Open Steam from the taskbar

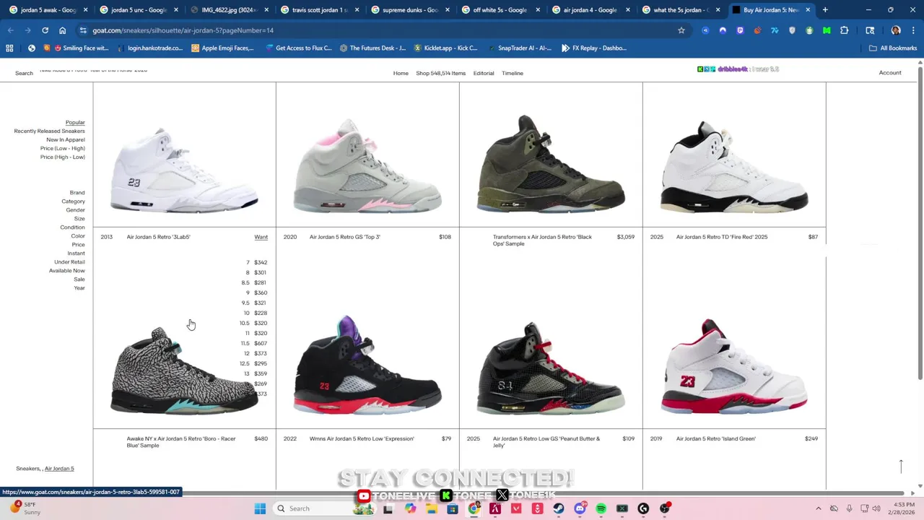558,508
